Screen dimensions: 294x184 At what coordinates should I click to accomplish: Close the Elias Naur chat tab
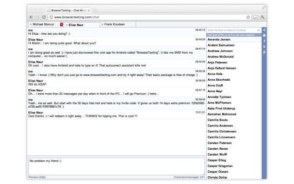click(x=67, y=25)
